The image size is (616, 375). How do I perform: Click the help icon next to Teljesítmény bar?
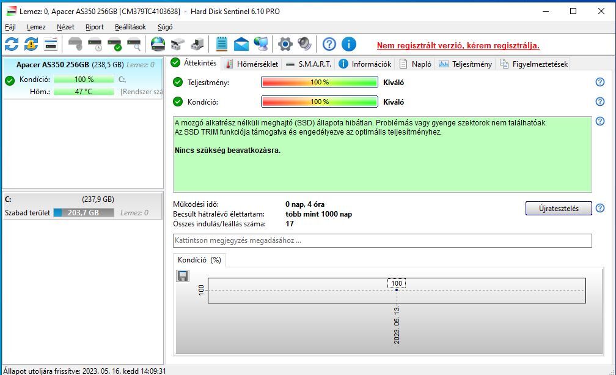(600, 82)
